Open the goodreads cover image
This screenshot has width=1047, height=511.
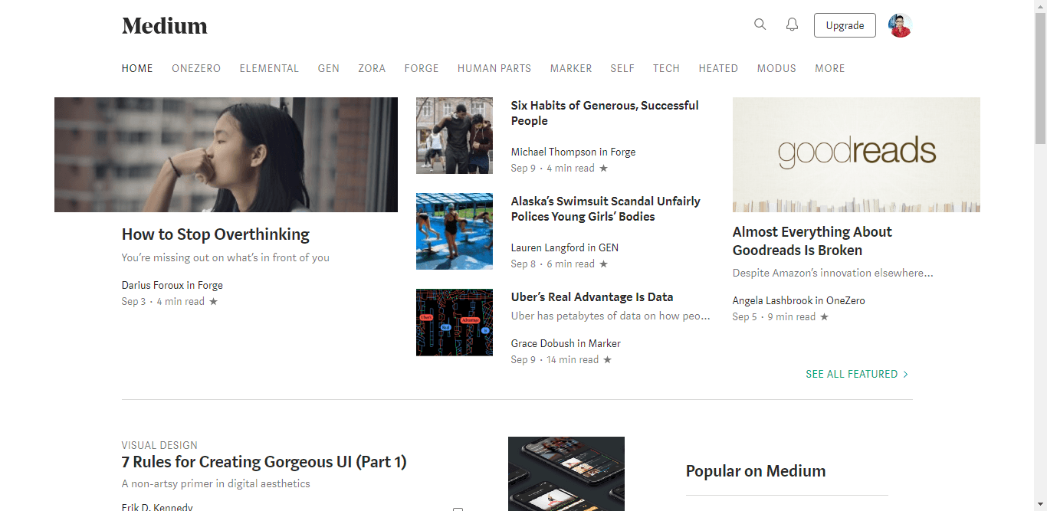856,155
